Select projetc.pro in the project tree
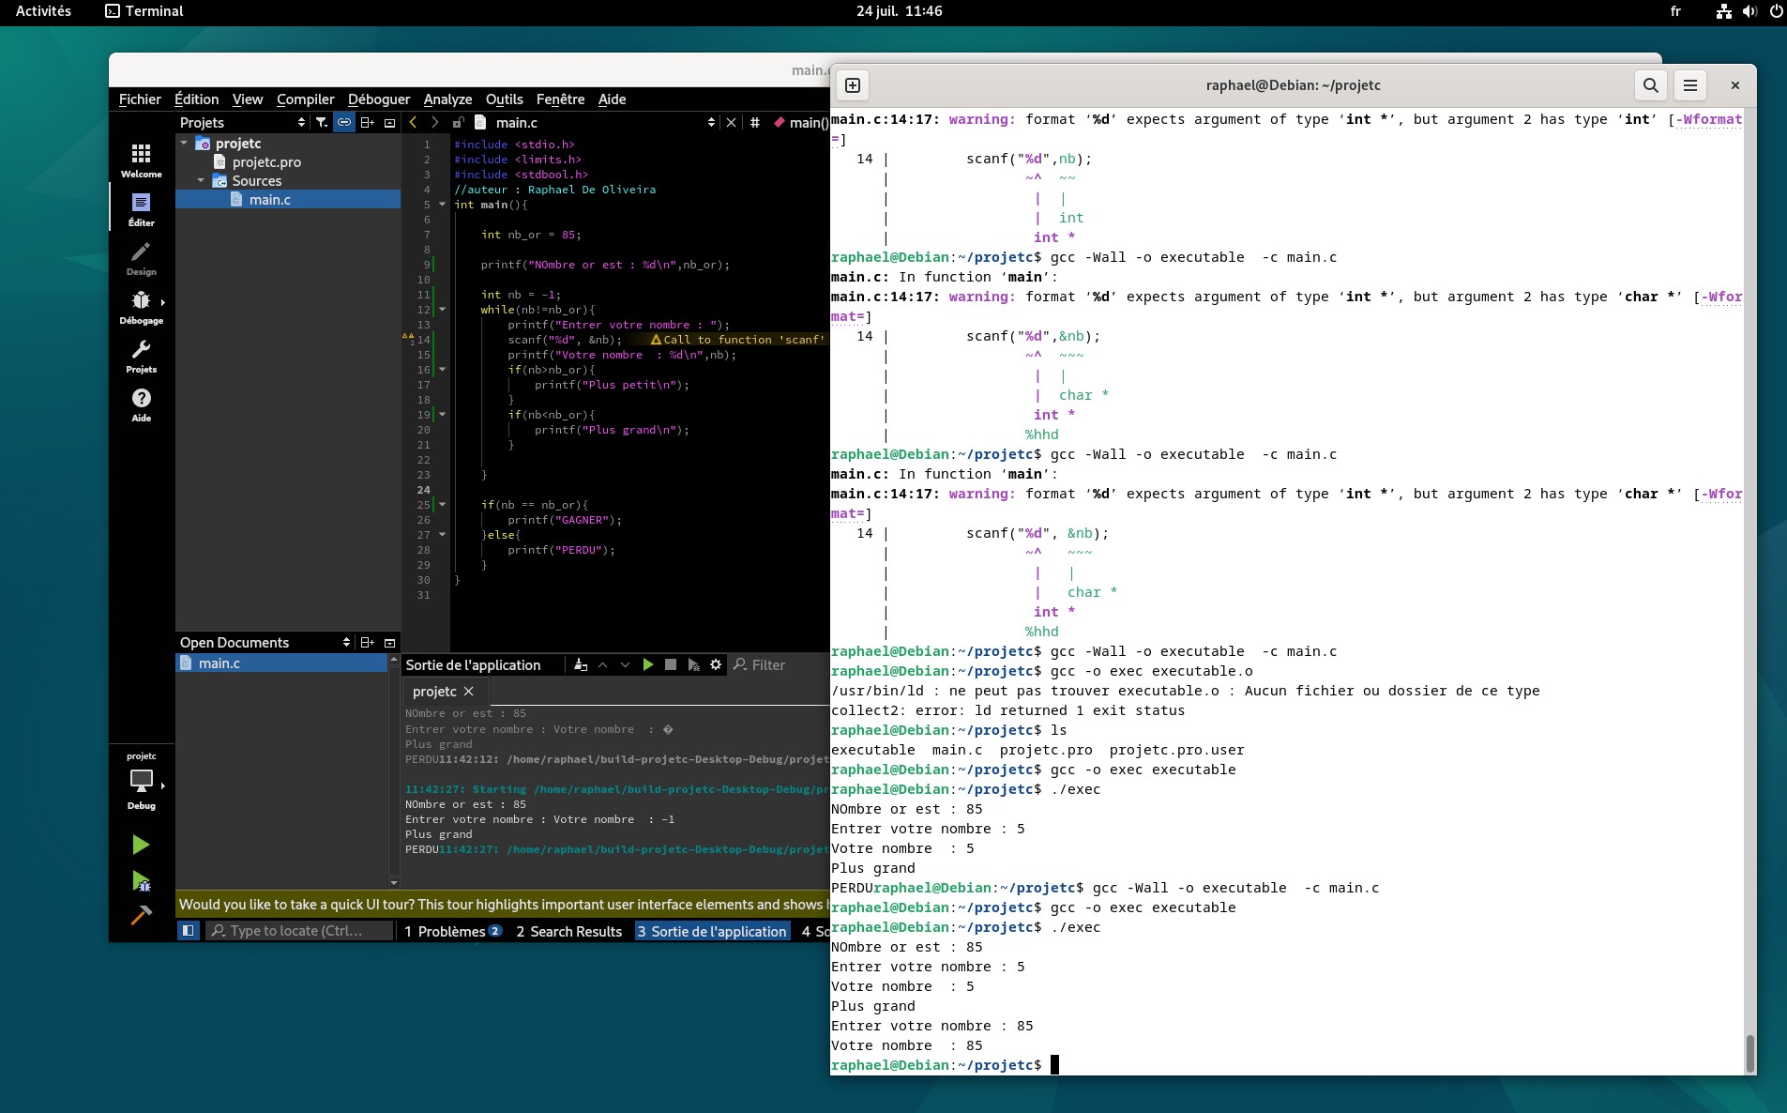Image resolution: width=1787 pixels, height=1113 pixels. pyautogui.click(x=266, y=161)
